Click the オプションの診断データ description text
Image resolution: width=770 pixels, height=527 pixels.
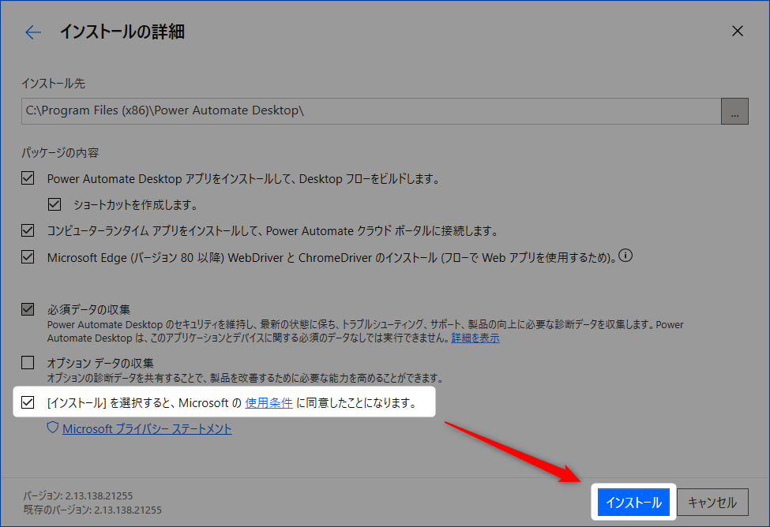246,378
